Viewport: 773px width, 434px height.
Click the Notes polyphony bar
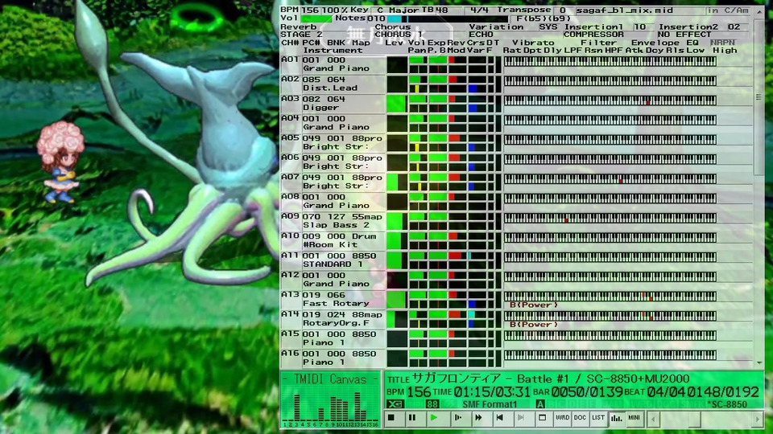click(x=446, y=18)
